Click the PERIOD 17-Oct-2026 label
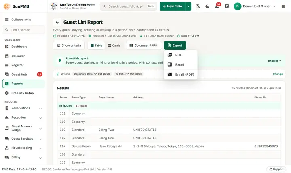291x173 pixels. (x=69, y=36)
